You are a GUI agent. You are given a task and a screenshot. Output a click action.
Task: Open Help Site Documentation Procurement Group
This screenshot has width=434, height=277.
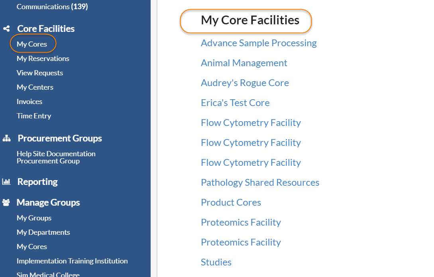[56, 157]
